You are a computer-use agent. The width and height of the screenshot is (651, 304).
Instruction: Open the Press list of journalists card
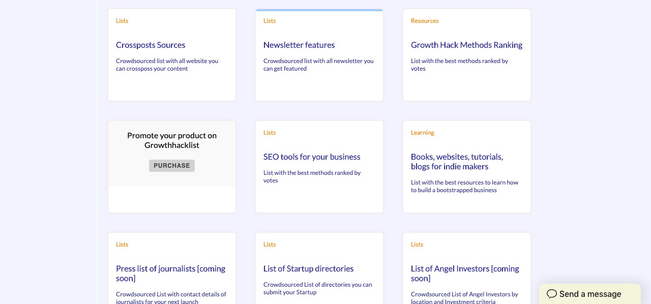coord(170,273)
